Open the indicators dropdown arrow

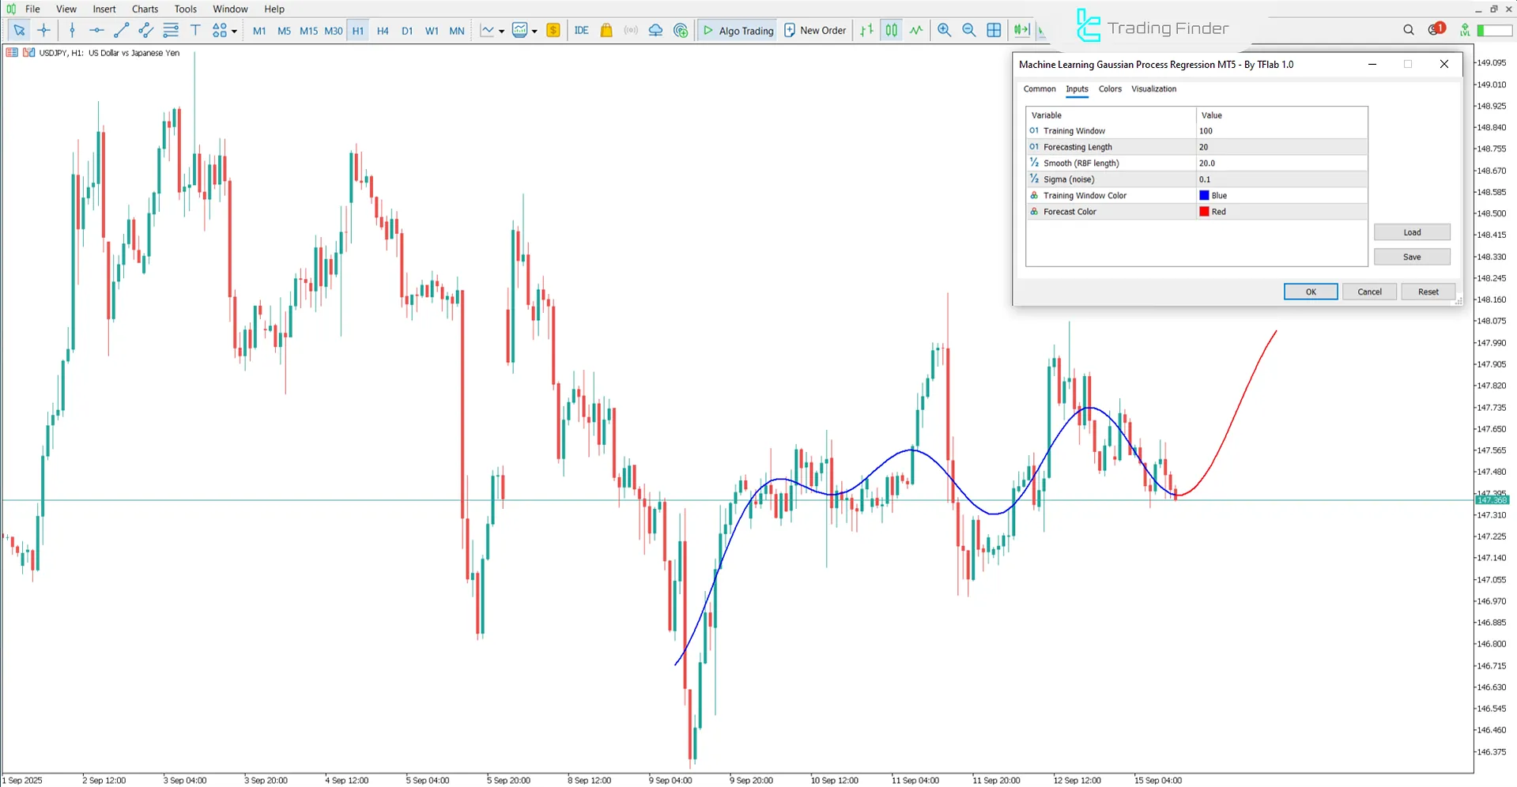(x=535, y=32)
